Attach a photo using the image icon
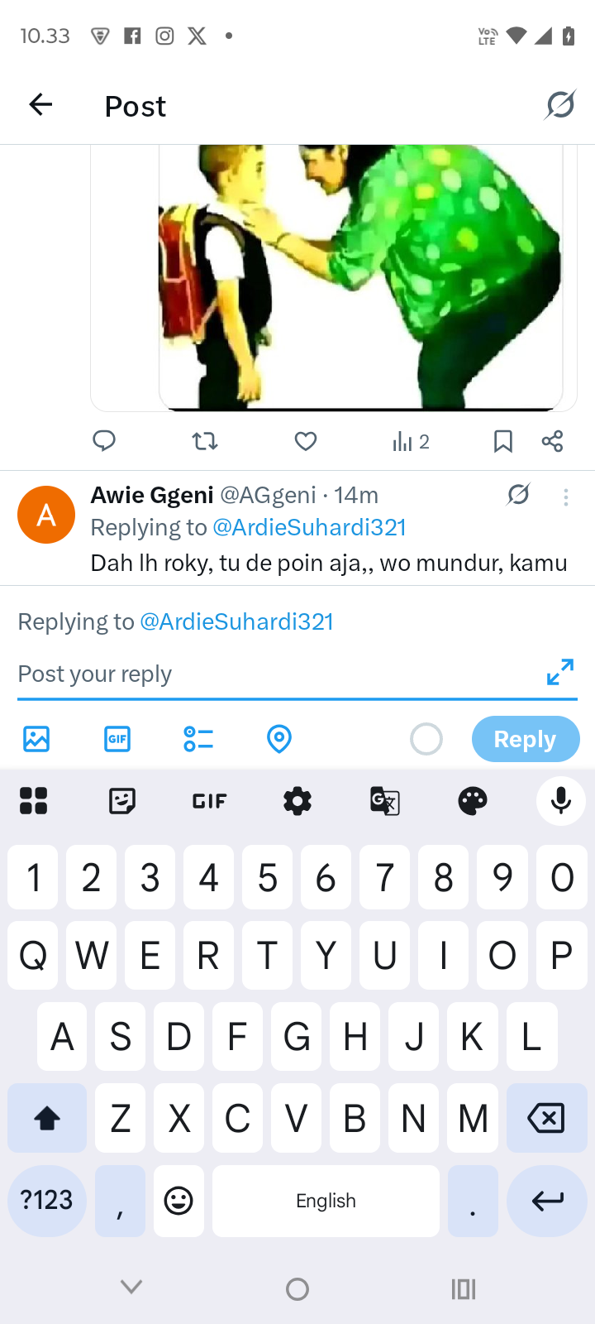Image resolution: width=595 pixels, height=1324 pixels. point(36,738)
